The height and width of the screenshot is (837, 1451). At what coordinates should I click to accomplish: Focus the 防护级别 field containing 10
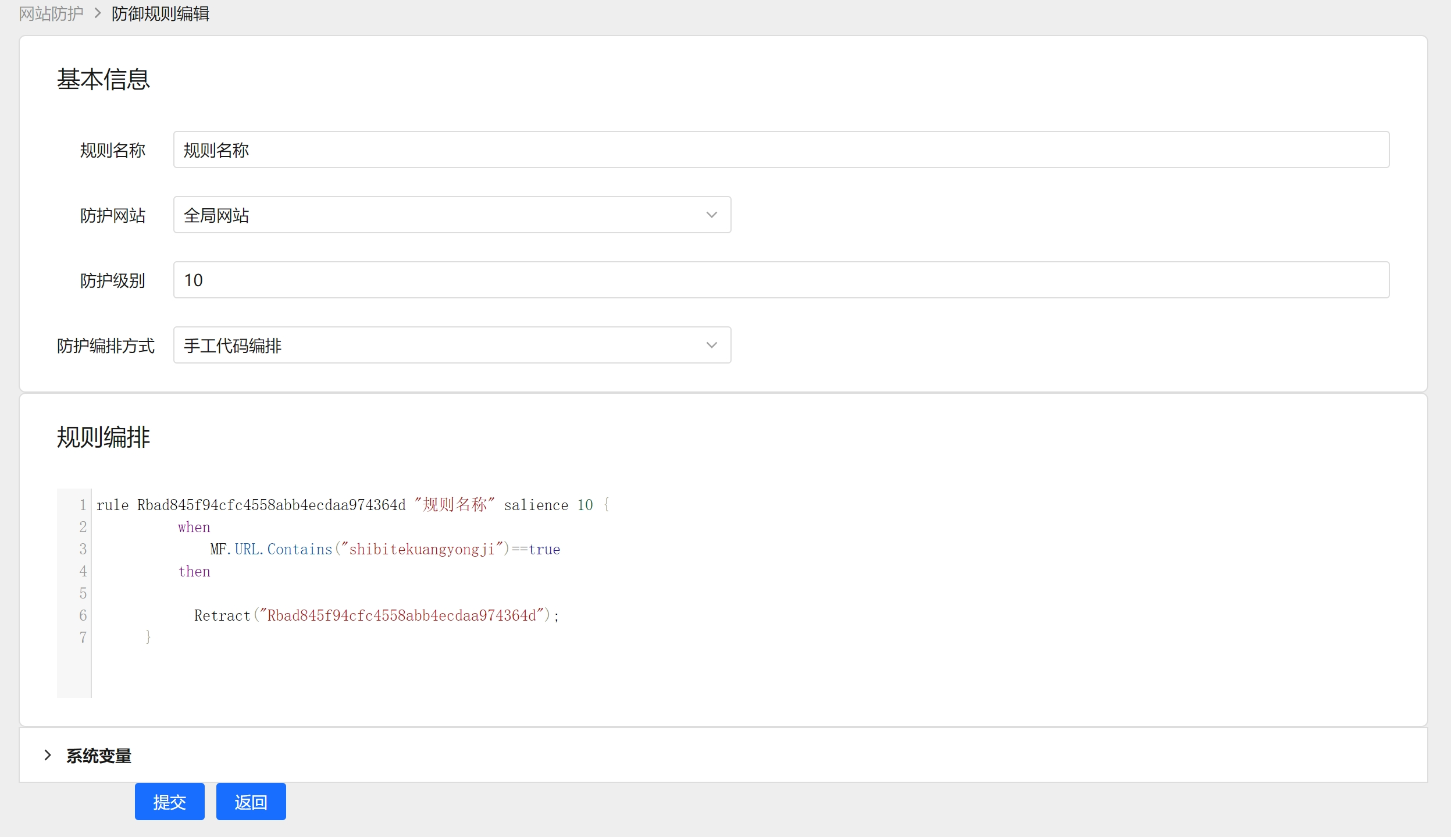coord(780,280)
